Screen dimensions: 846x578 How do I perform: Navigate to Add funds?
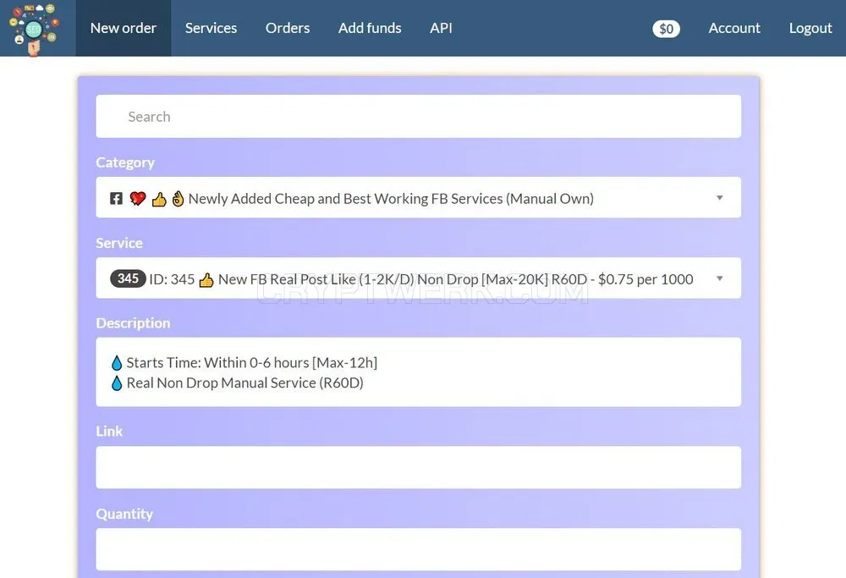click(370, 28)
